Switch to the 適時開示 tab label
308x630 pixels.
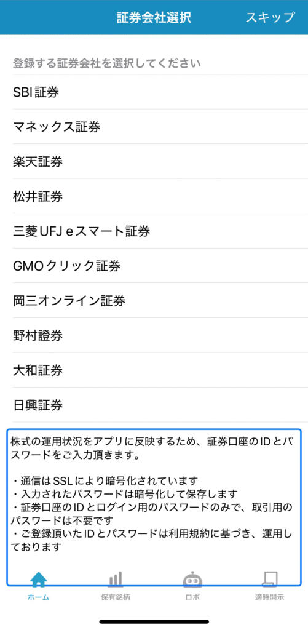tap(269, 597)
